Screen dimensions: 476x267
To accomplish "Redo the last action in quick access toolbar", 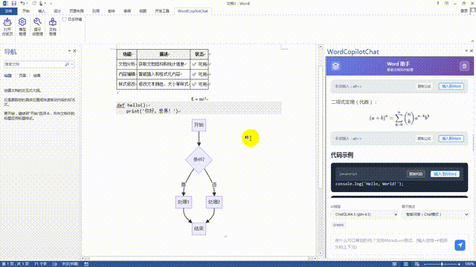I will [34, 3].
